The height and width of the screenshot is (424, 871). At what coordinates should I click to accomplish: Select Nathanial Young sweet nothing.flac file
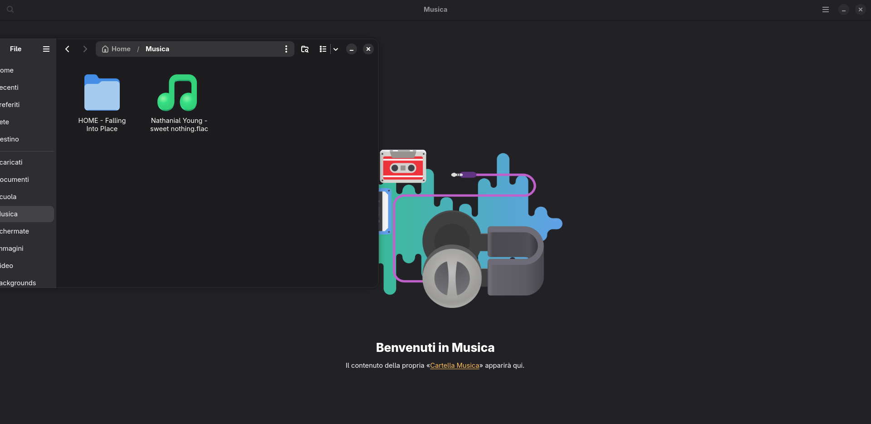click(x=178, y=93)
